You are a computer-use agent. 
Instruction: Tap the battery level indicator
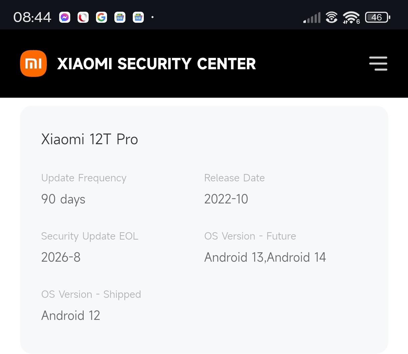[x=377, y=17]
